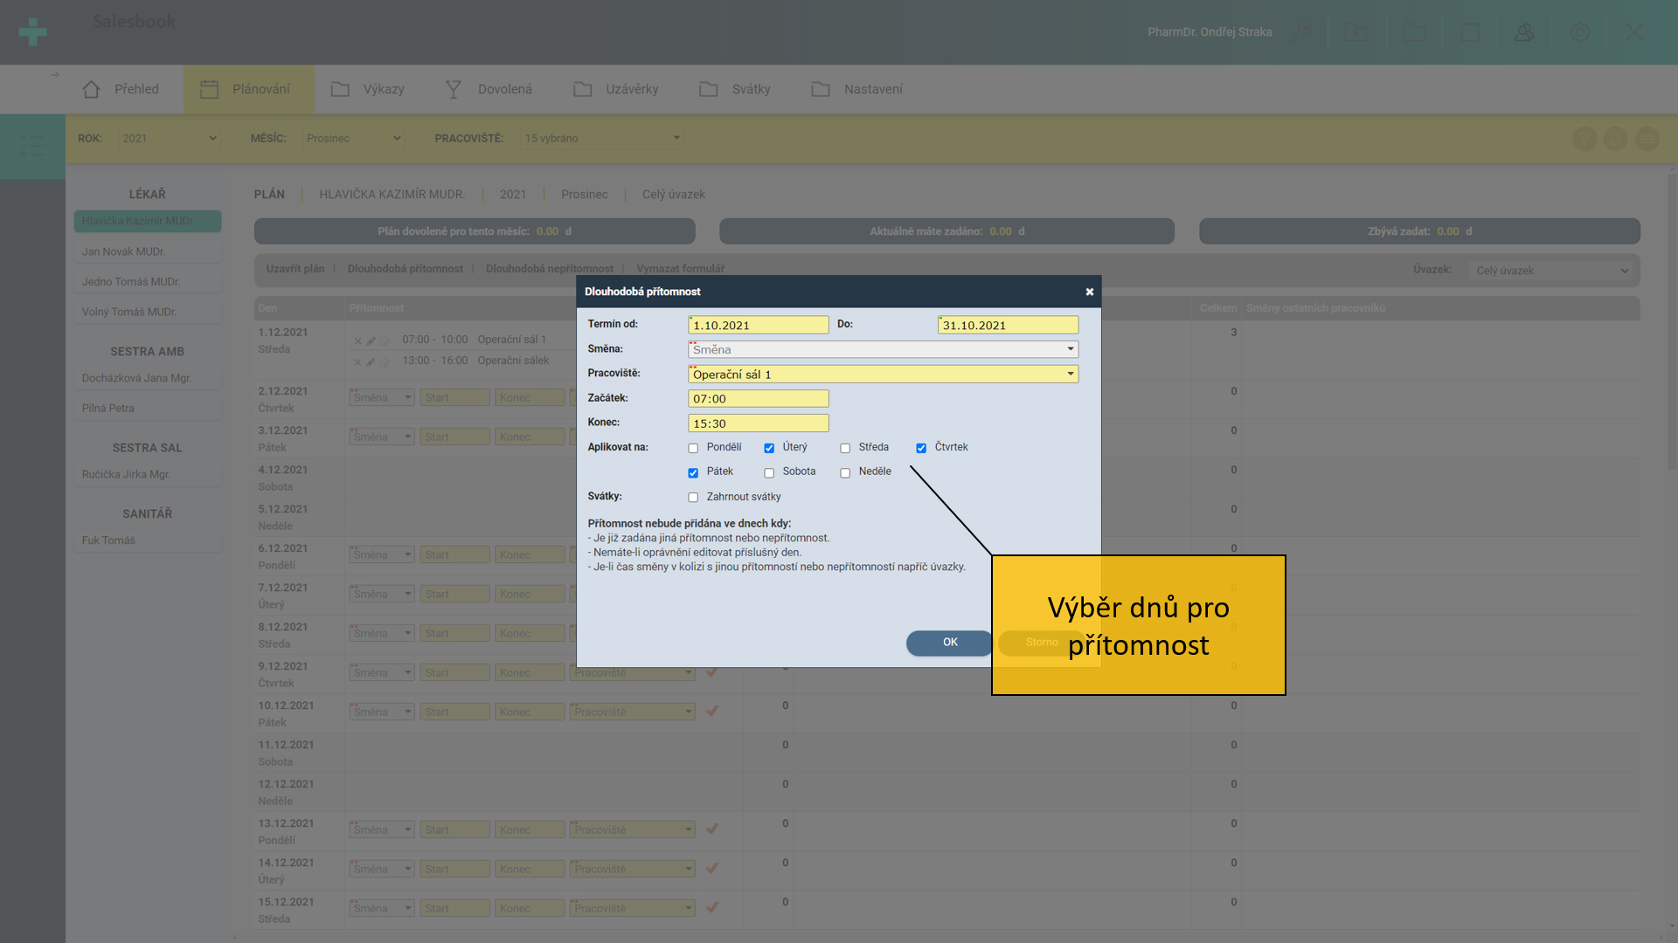Uncheck the Čtvrtek checkbox

click(921, 448)
